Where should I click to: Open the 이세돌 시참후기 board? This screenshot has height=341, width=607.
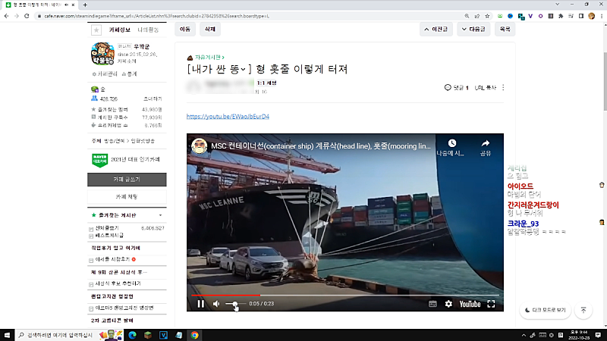[112, 259]
